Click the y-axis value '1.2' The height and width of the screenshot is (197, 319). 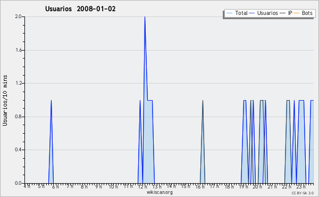[x=18, y=83]
